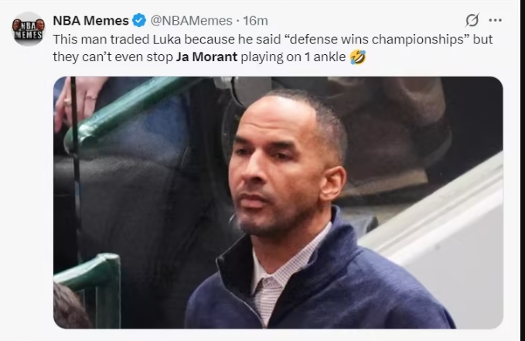Click the blue verified badge
Image resolution: width=525 pixels, height=341 pixels.
click(x=139, y=21)
